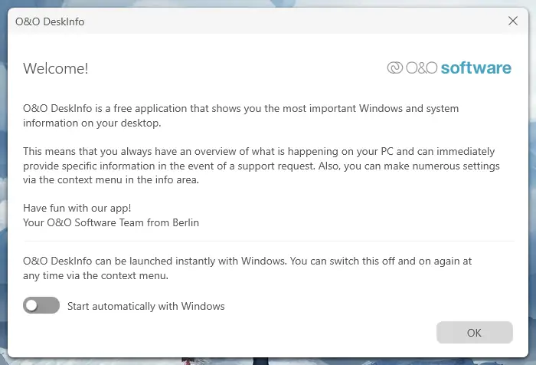
Task: Click the "O&O DeskInfo" title bar text
Action: click(x=50, y=21)
